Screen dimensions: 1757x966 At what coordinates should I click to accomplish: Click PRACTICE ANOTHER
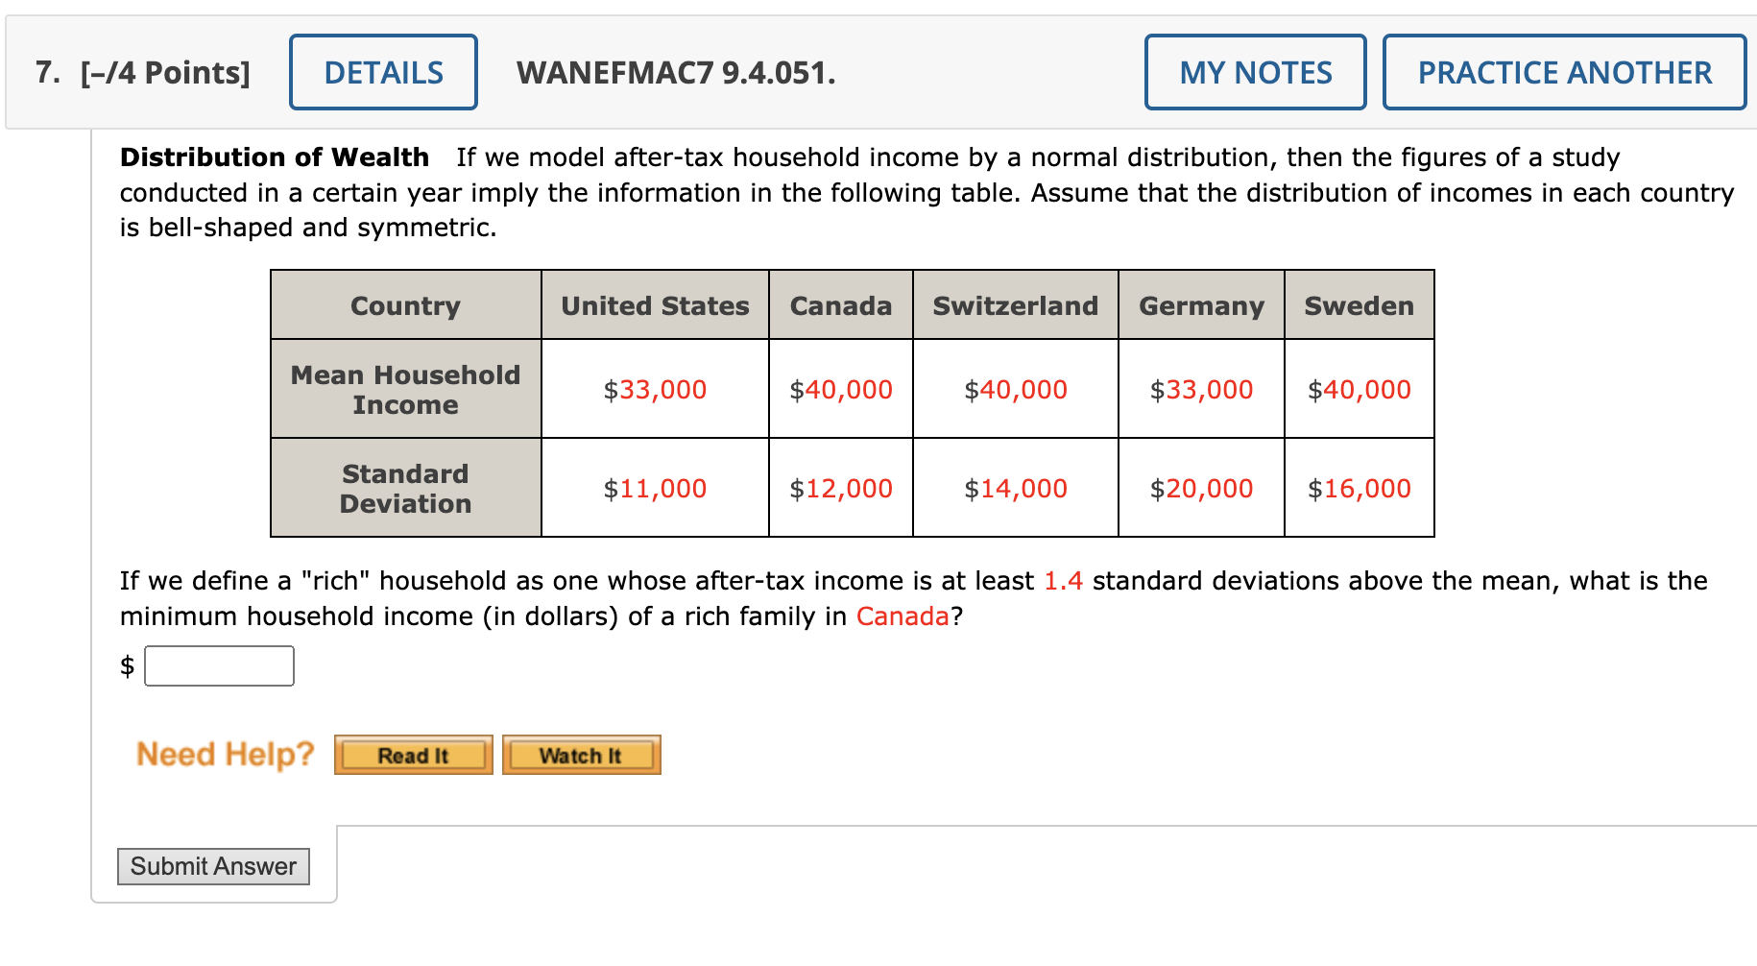(1564, 72)
